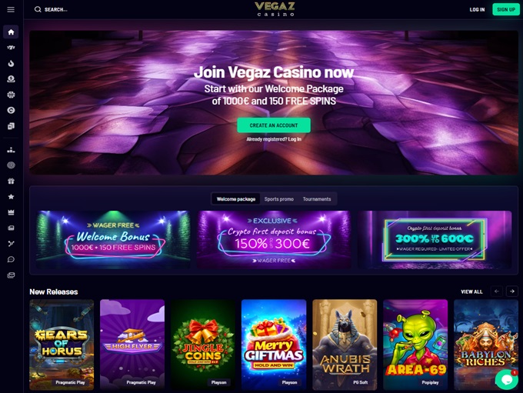Open the speech bubble sidebar icon
The height and width of the screenshot is (393, 523).
(x=11, y=259)
